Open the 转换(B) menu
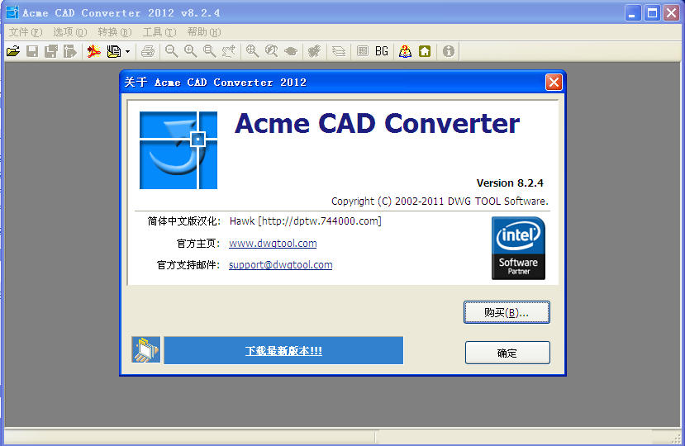685x446 pixels. click(x=115, y=32)
